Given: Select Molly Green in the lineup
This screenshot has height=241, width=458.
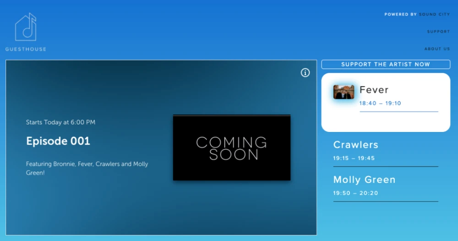Looking at the screenshot, I should (364, 180).
